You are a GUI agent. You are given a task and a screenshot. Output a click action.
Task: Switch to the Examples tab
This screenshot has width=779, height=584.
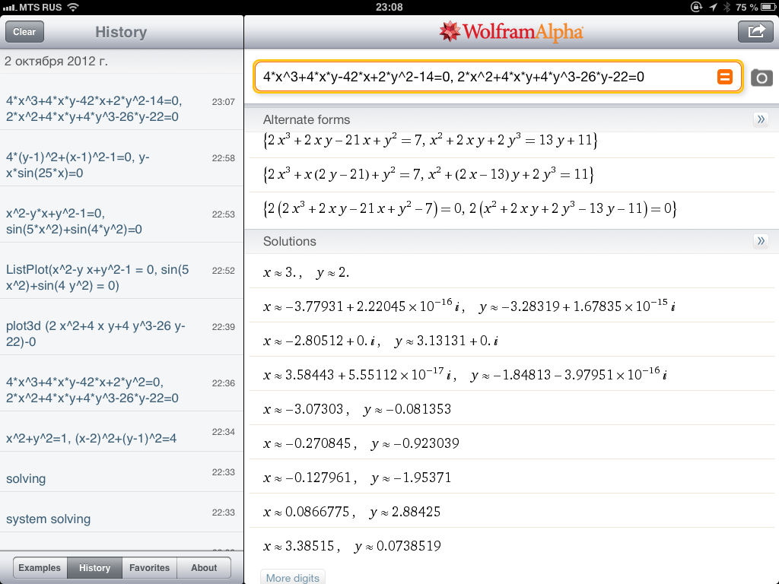coord(40,568)
